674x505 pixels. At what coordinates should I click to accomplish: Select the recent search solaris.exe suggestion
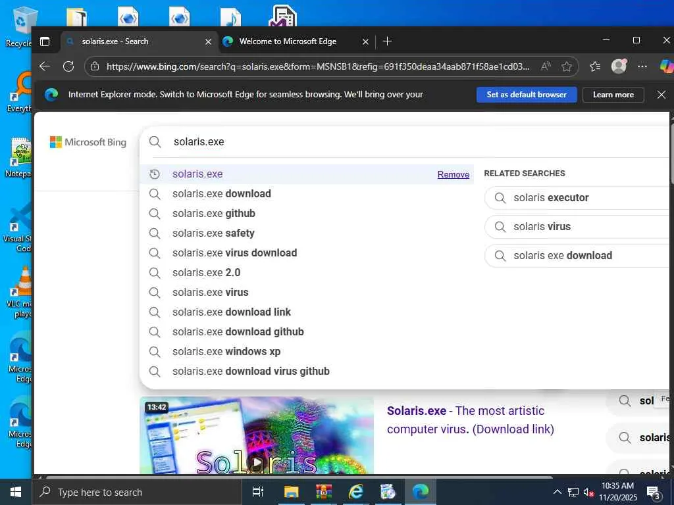tap(307, 174)
